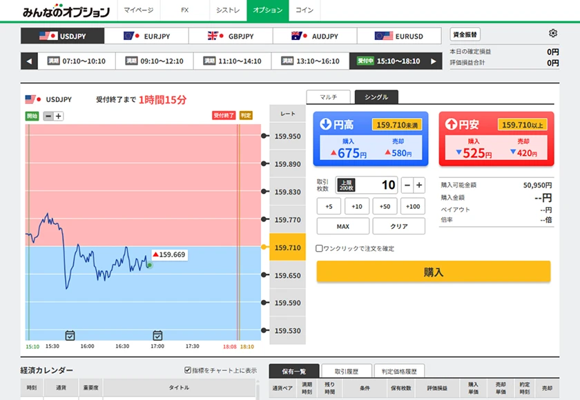Zoom in chart with plus icon
Image resolution: width=580 pixels, height=400 pixels.
click(59, 116)
